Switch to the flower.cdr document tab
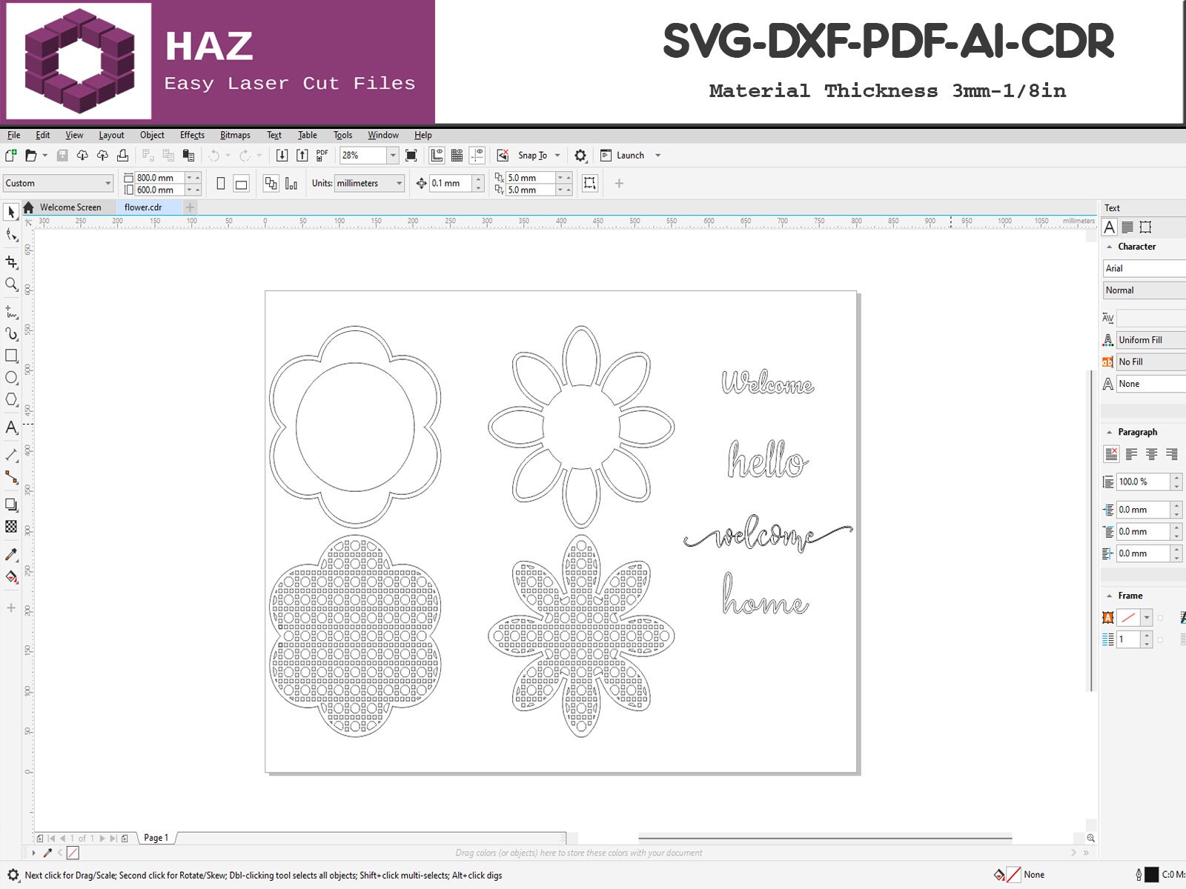The image size is (1186, 889). pyautogui.click(x=143, y=207)
